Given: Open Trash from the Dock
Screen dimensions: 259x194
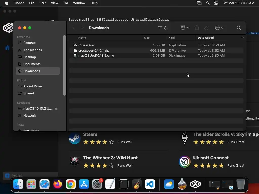Looking at the screenshot, I should (241, 184).
